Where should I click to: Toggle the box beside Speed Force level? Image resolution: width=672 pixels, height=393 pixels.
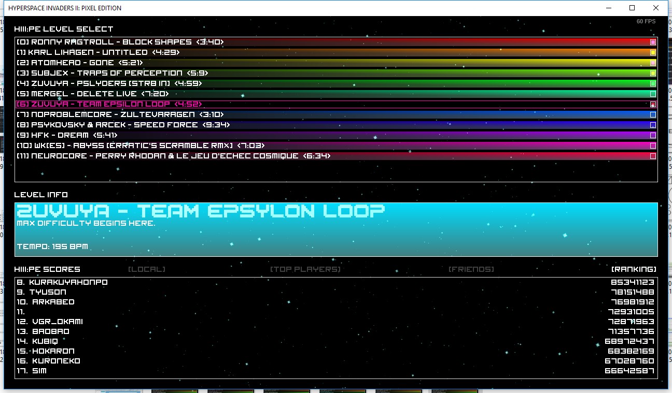(653, 125)
